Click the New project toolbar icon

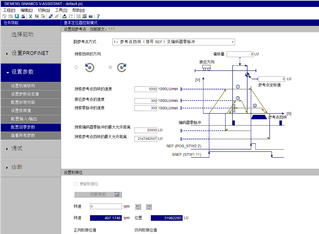(5, 16)
